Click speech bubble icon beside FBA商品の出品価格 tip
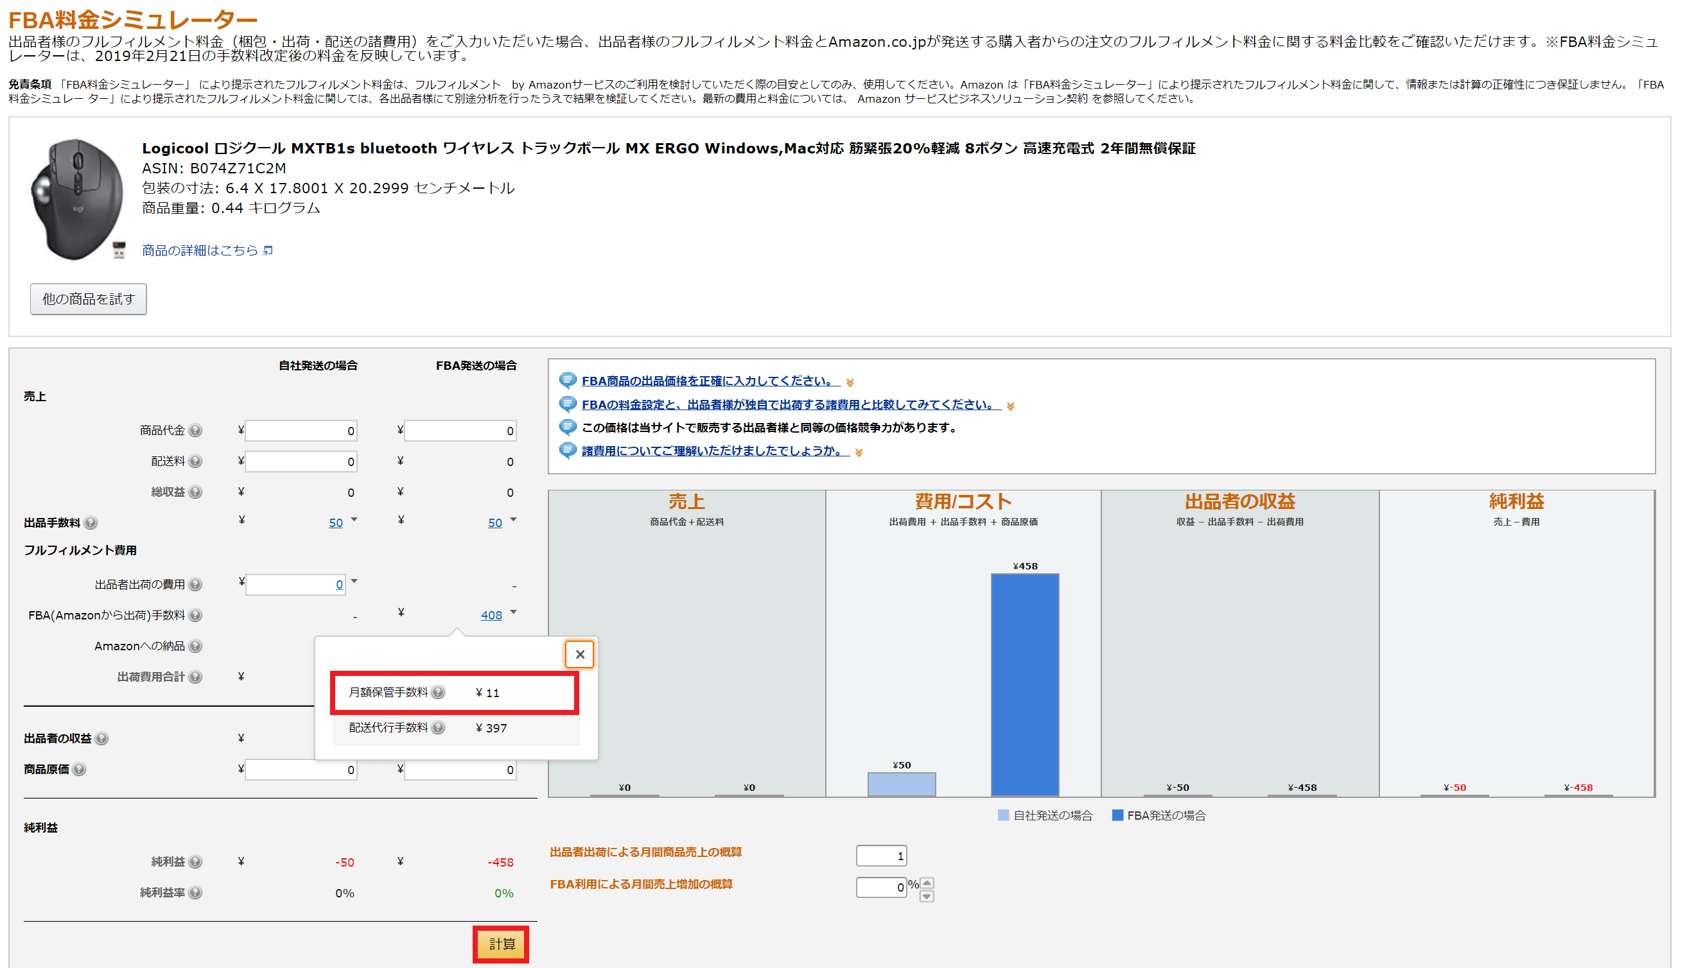Viewport: 1687px width, 968px height. click(x=568, y=381)
